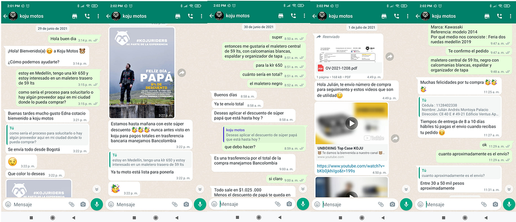516x222 pixels.
Task: Open emoji picker in 29 de junio chat
Action: (x=8, y=204)
